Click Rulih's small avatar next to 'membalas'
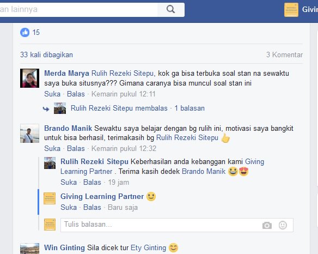Image resolution: width=318 pixels, height=254 pixels. point(60,108)
